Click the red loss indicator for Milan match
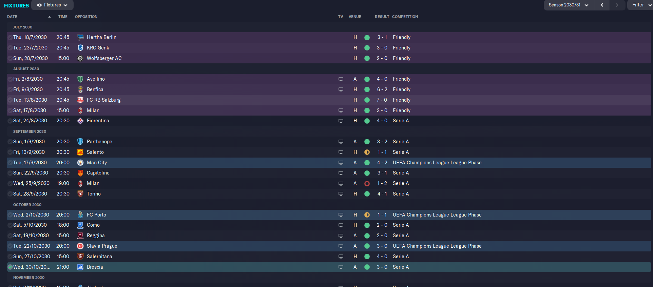 click(367, 184)
